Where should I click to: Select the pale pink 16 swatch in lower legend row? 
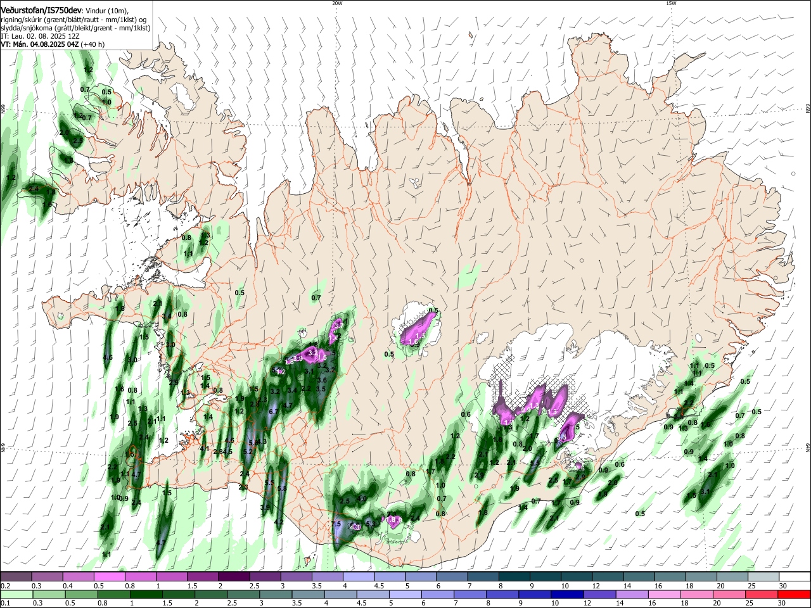pos(663,595)
